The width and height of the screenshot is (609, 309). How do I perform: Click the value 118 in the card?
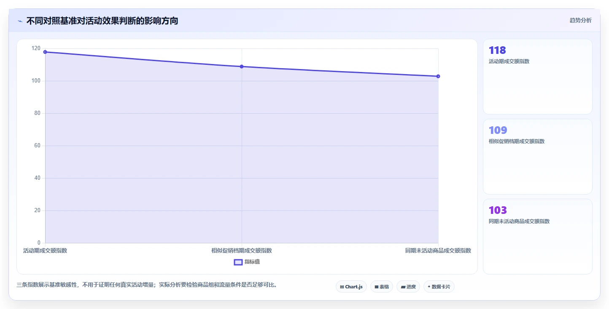[497, 51]
